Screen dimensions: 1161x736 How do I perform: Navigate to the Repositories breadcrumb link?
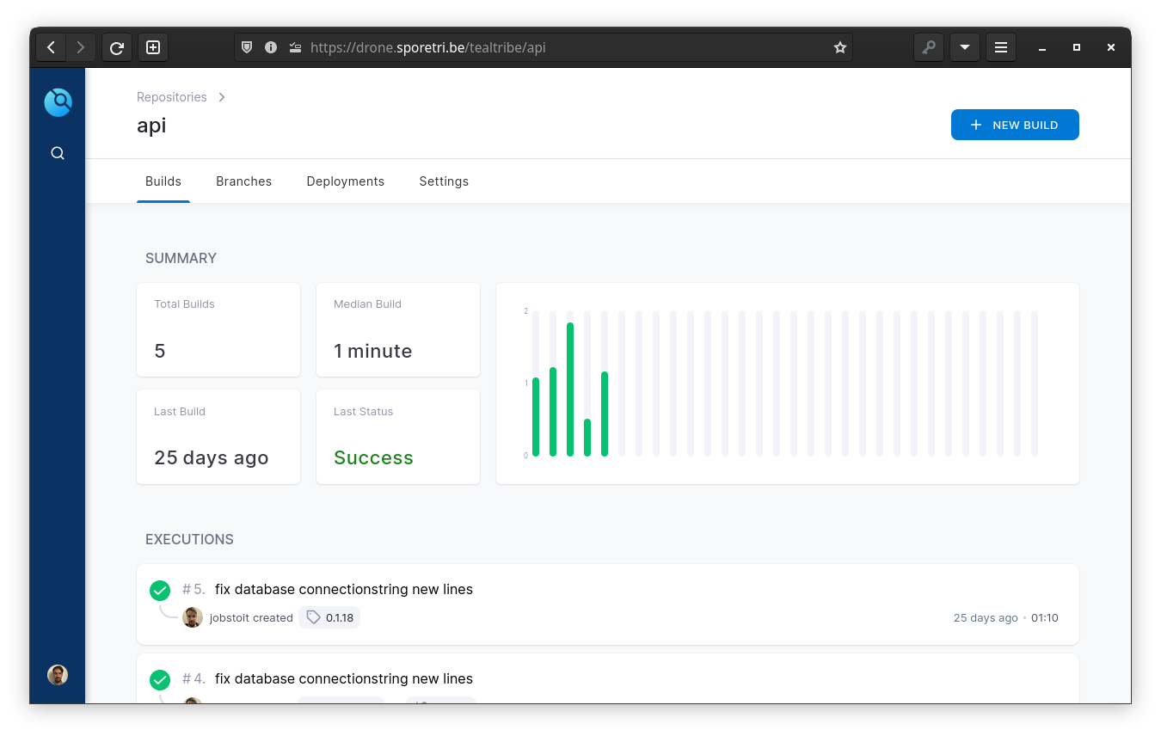tap(172, 97)
